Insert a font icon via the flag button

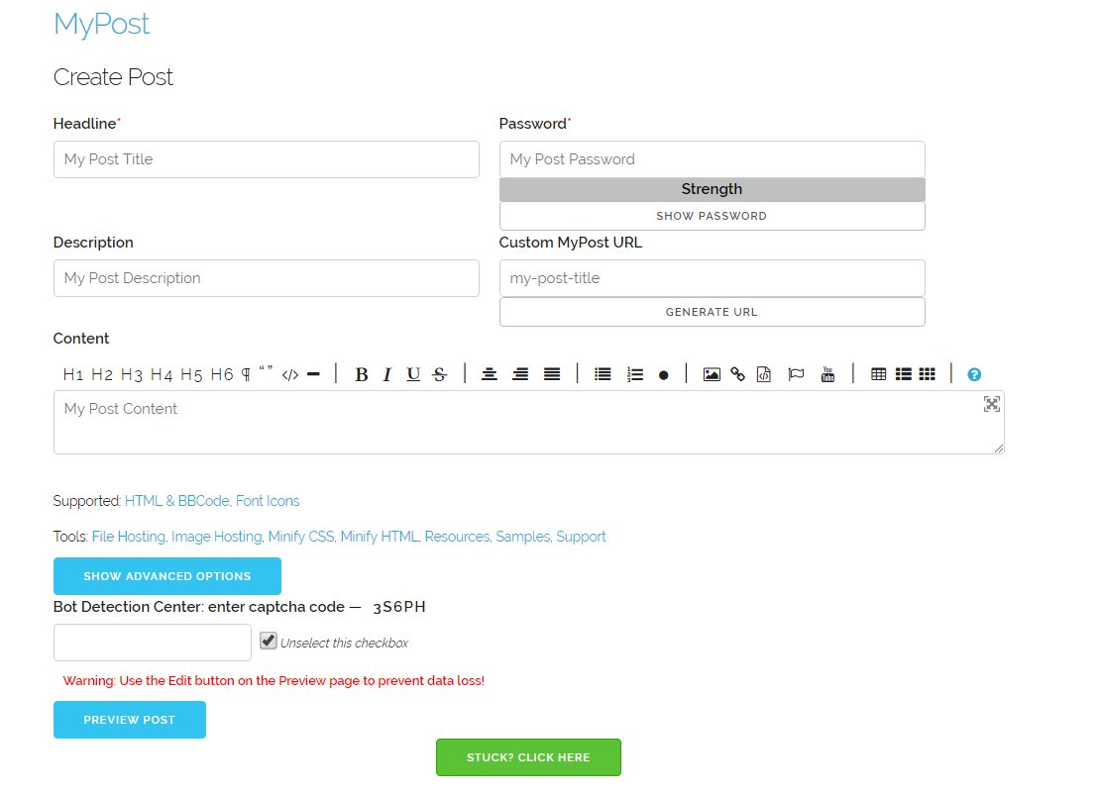(x=796, y=375)
